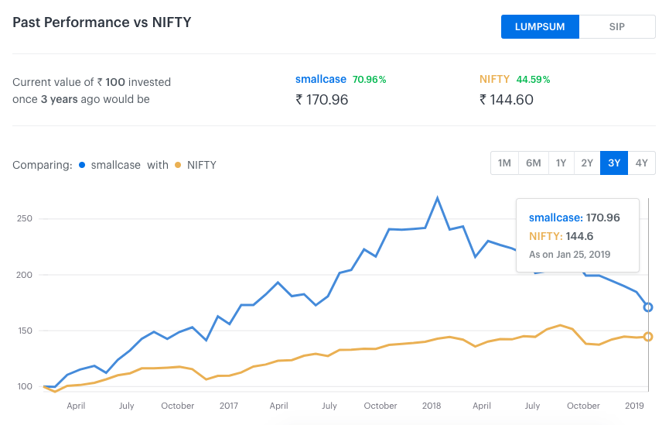The width and height of the screenshot is (669, 425).
Task: Click the tooltip date As on Jan 25, 2019
Action: click(569, 255)
